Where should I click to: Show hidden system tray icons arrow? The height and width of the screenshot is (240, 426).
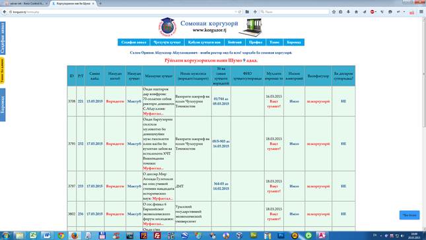(381, 235)
